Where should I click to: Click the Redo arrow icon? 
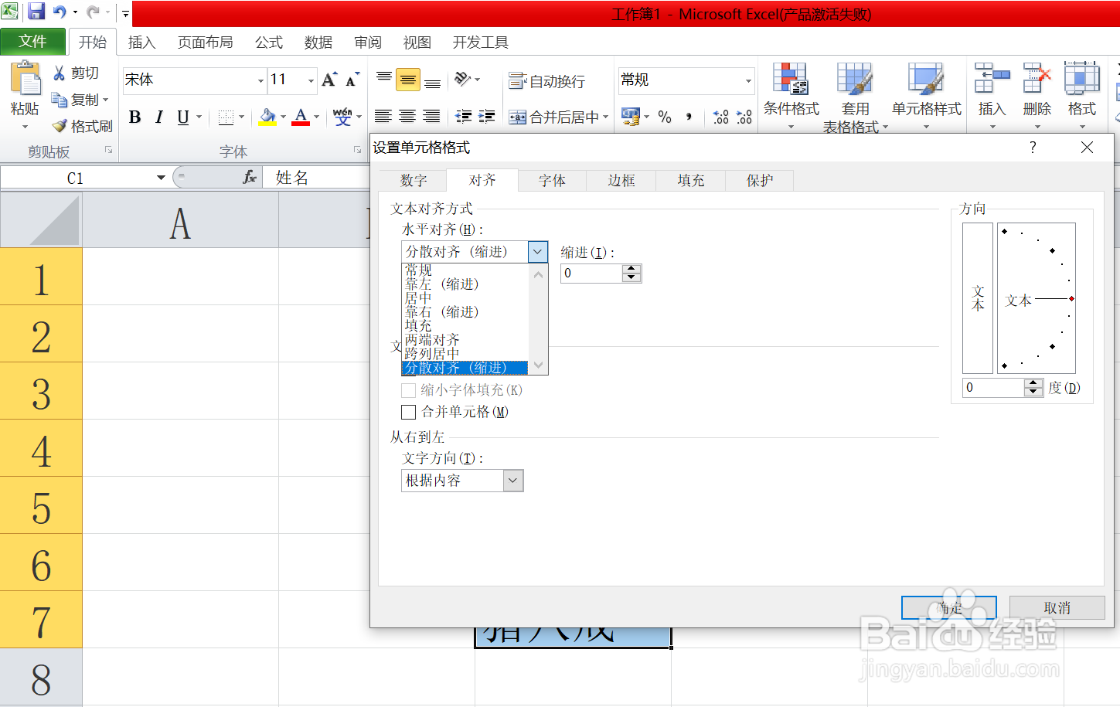click(93, 12)
